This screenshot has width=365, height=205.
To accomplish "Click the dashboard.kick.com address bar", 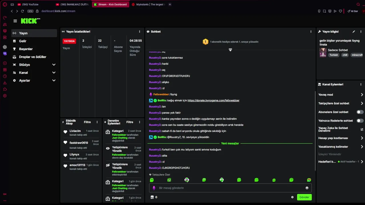I will (x=58, y=11).
